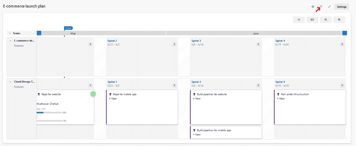
Task: Collapse the Teams header chevron
Action: coord(10,33)
